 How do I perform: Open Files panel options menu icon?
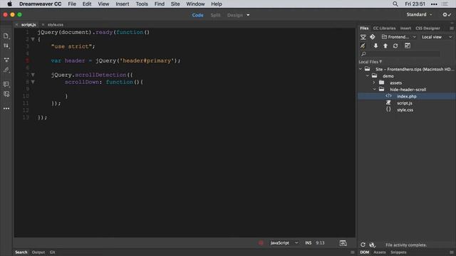(x=452, y=28)
